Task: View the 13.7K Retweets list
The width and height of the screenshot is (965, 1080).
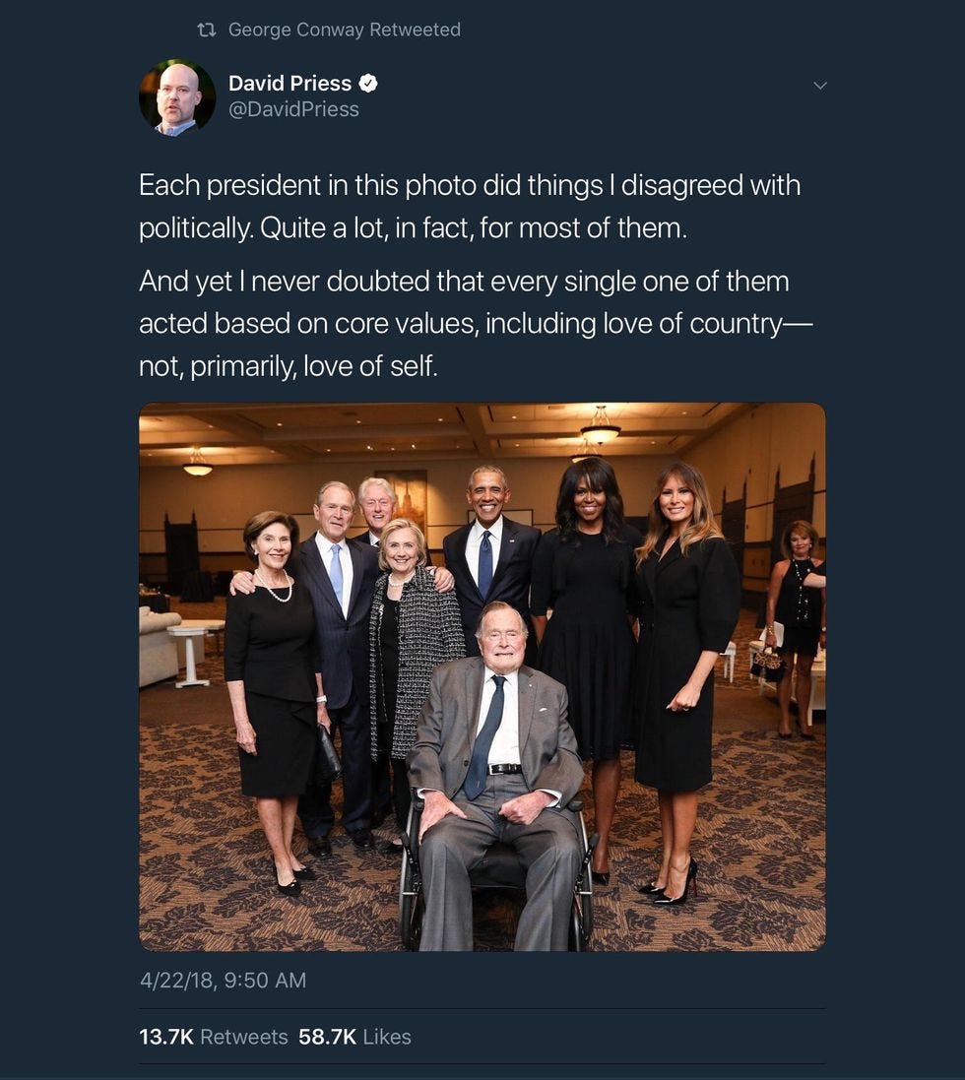Action: [x=214, y=1037]
